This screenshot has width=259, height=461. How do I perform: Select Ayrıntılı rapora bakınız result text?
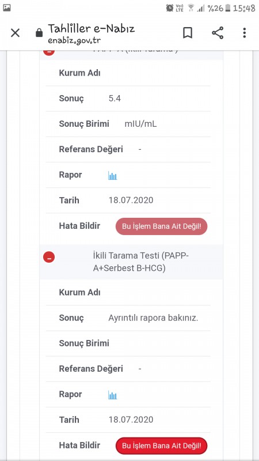coord(153,318)
